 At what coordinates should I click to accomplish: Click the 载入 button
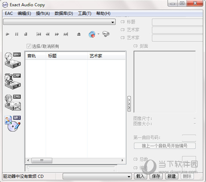click(140, 176)
